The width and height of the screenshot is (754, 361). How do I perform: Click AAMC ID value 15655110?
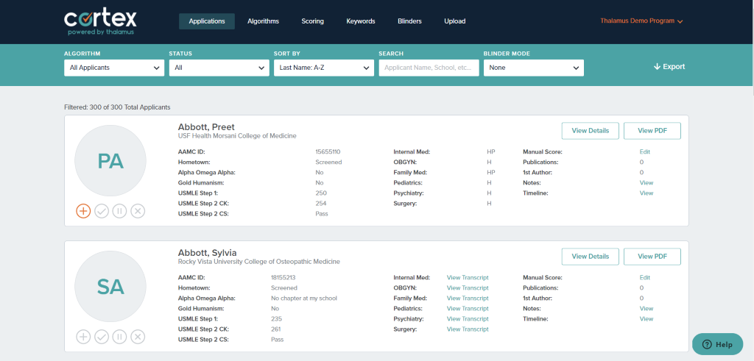pos(328,151)
